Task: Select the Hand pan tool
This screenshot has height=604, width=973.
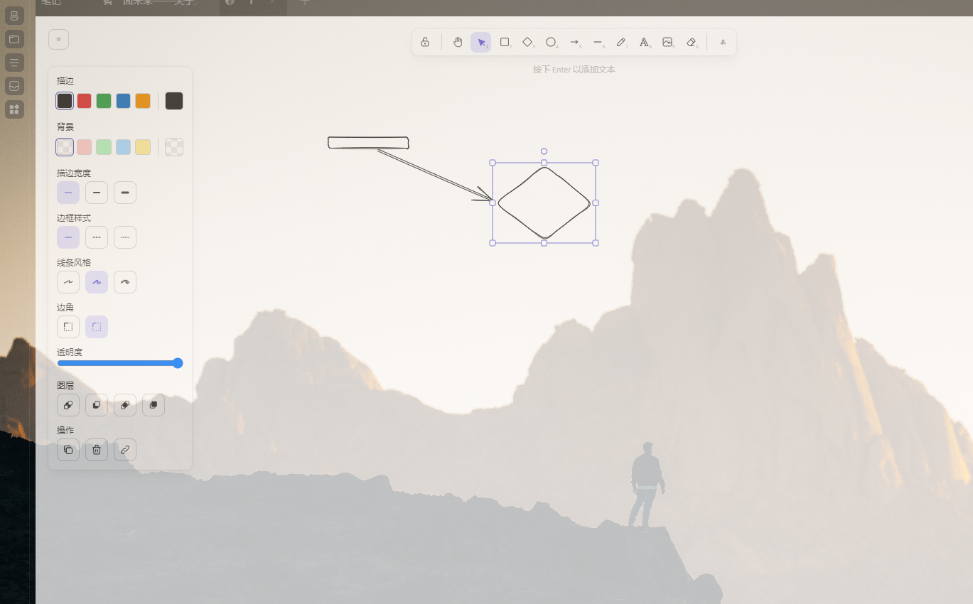Action: coord(458,43)
